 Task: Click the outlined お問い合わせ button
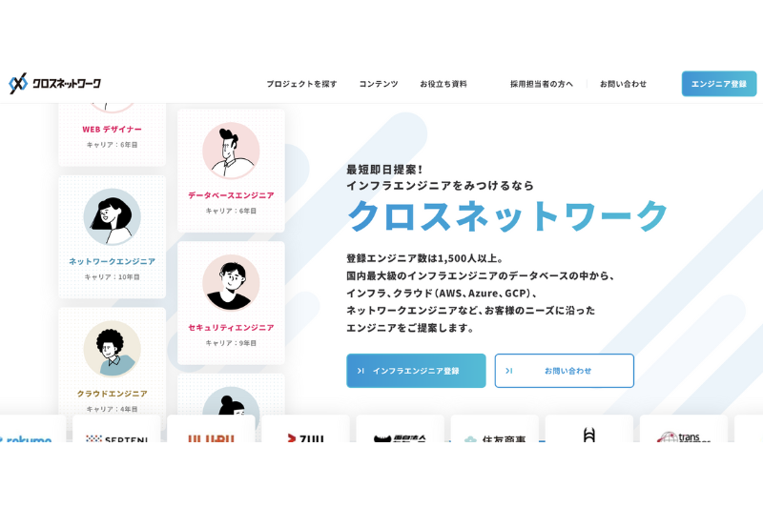point(564,371)
